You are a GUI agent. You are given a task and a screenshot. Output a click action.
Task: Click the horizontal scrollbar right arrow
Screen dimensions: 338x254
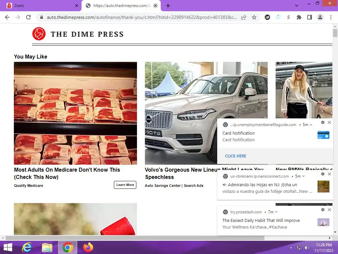pyautogui.click(x=330, y=238)
